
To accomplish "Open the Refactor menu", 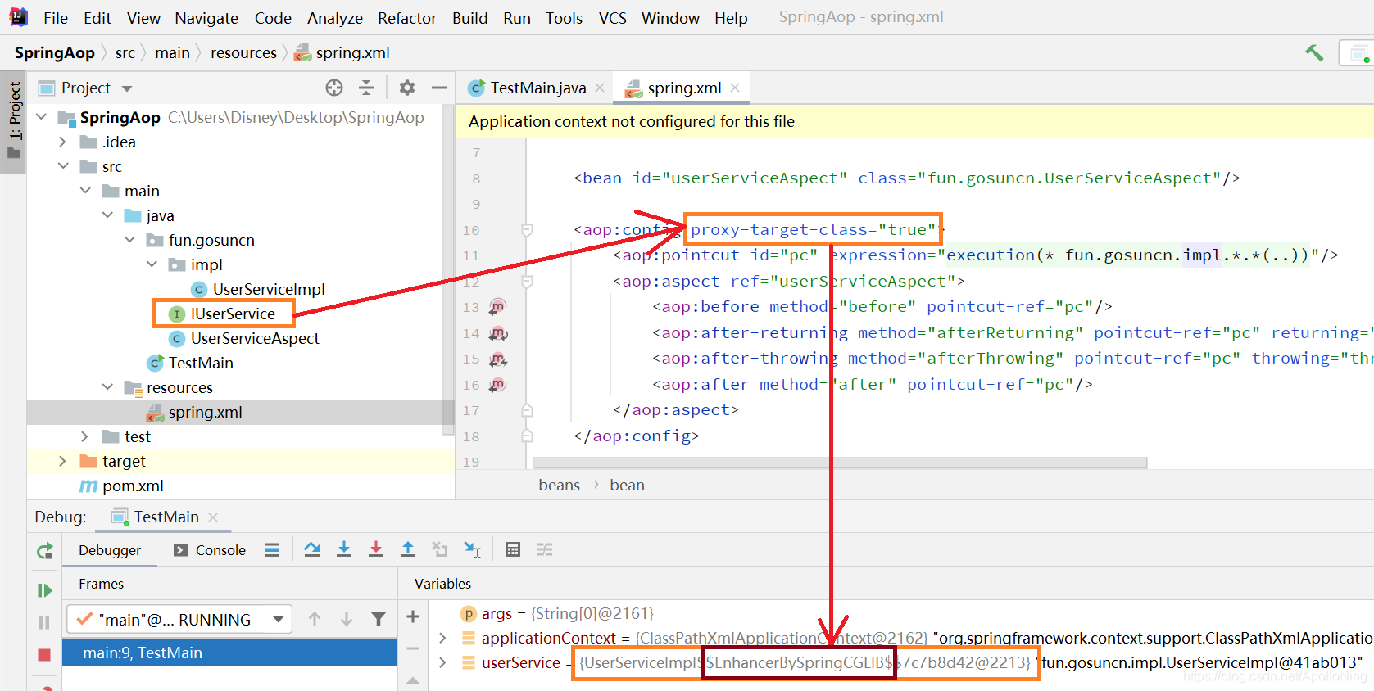I will [407, 18].
